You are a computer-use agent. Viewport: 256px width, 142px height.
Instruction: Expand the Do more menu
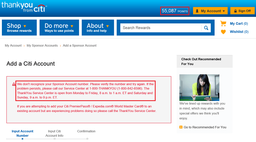tap(59, 28)
